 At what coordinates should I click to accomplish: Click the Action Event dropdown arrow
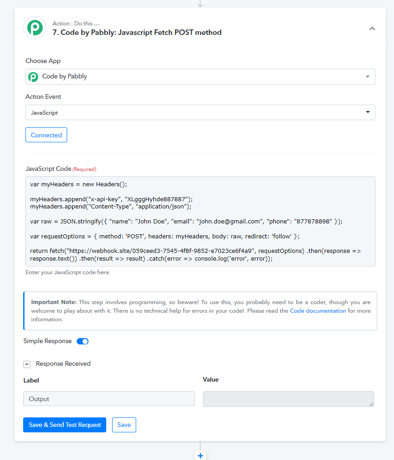pyautogui.click(x=368, y=112)
